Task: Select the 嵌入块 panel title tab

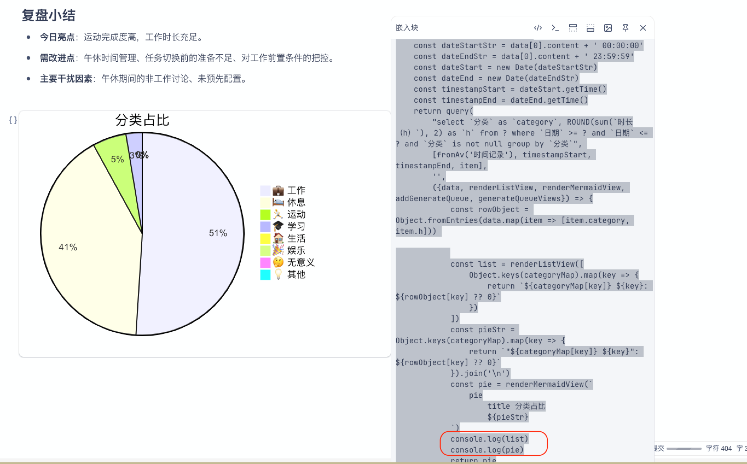Action: pyautogui.click(x=406, y=28)
